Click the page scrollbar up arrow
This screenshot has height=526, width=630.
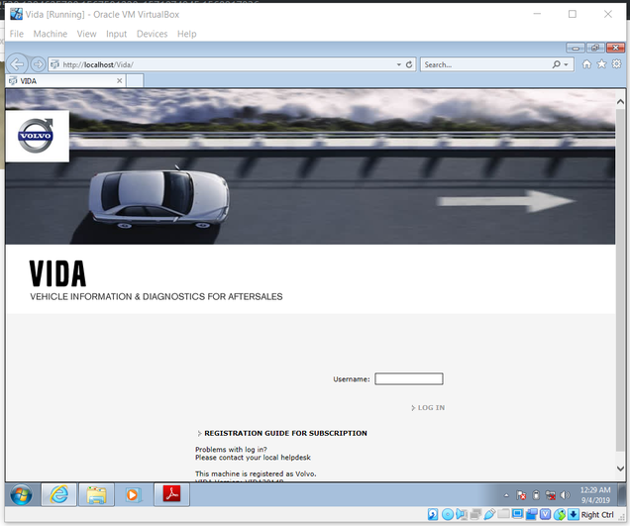point(620,102)
